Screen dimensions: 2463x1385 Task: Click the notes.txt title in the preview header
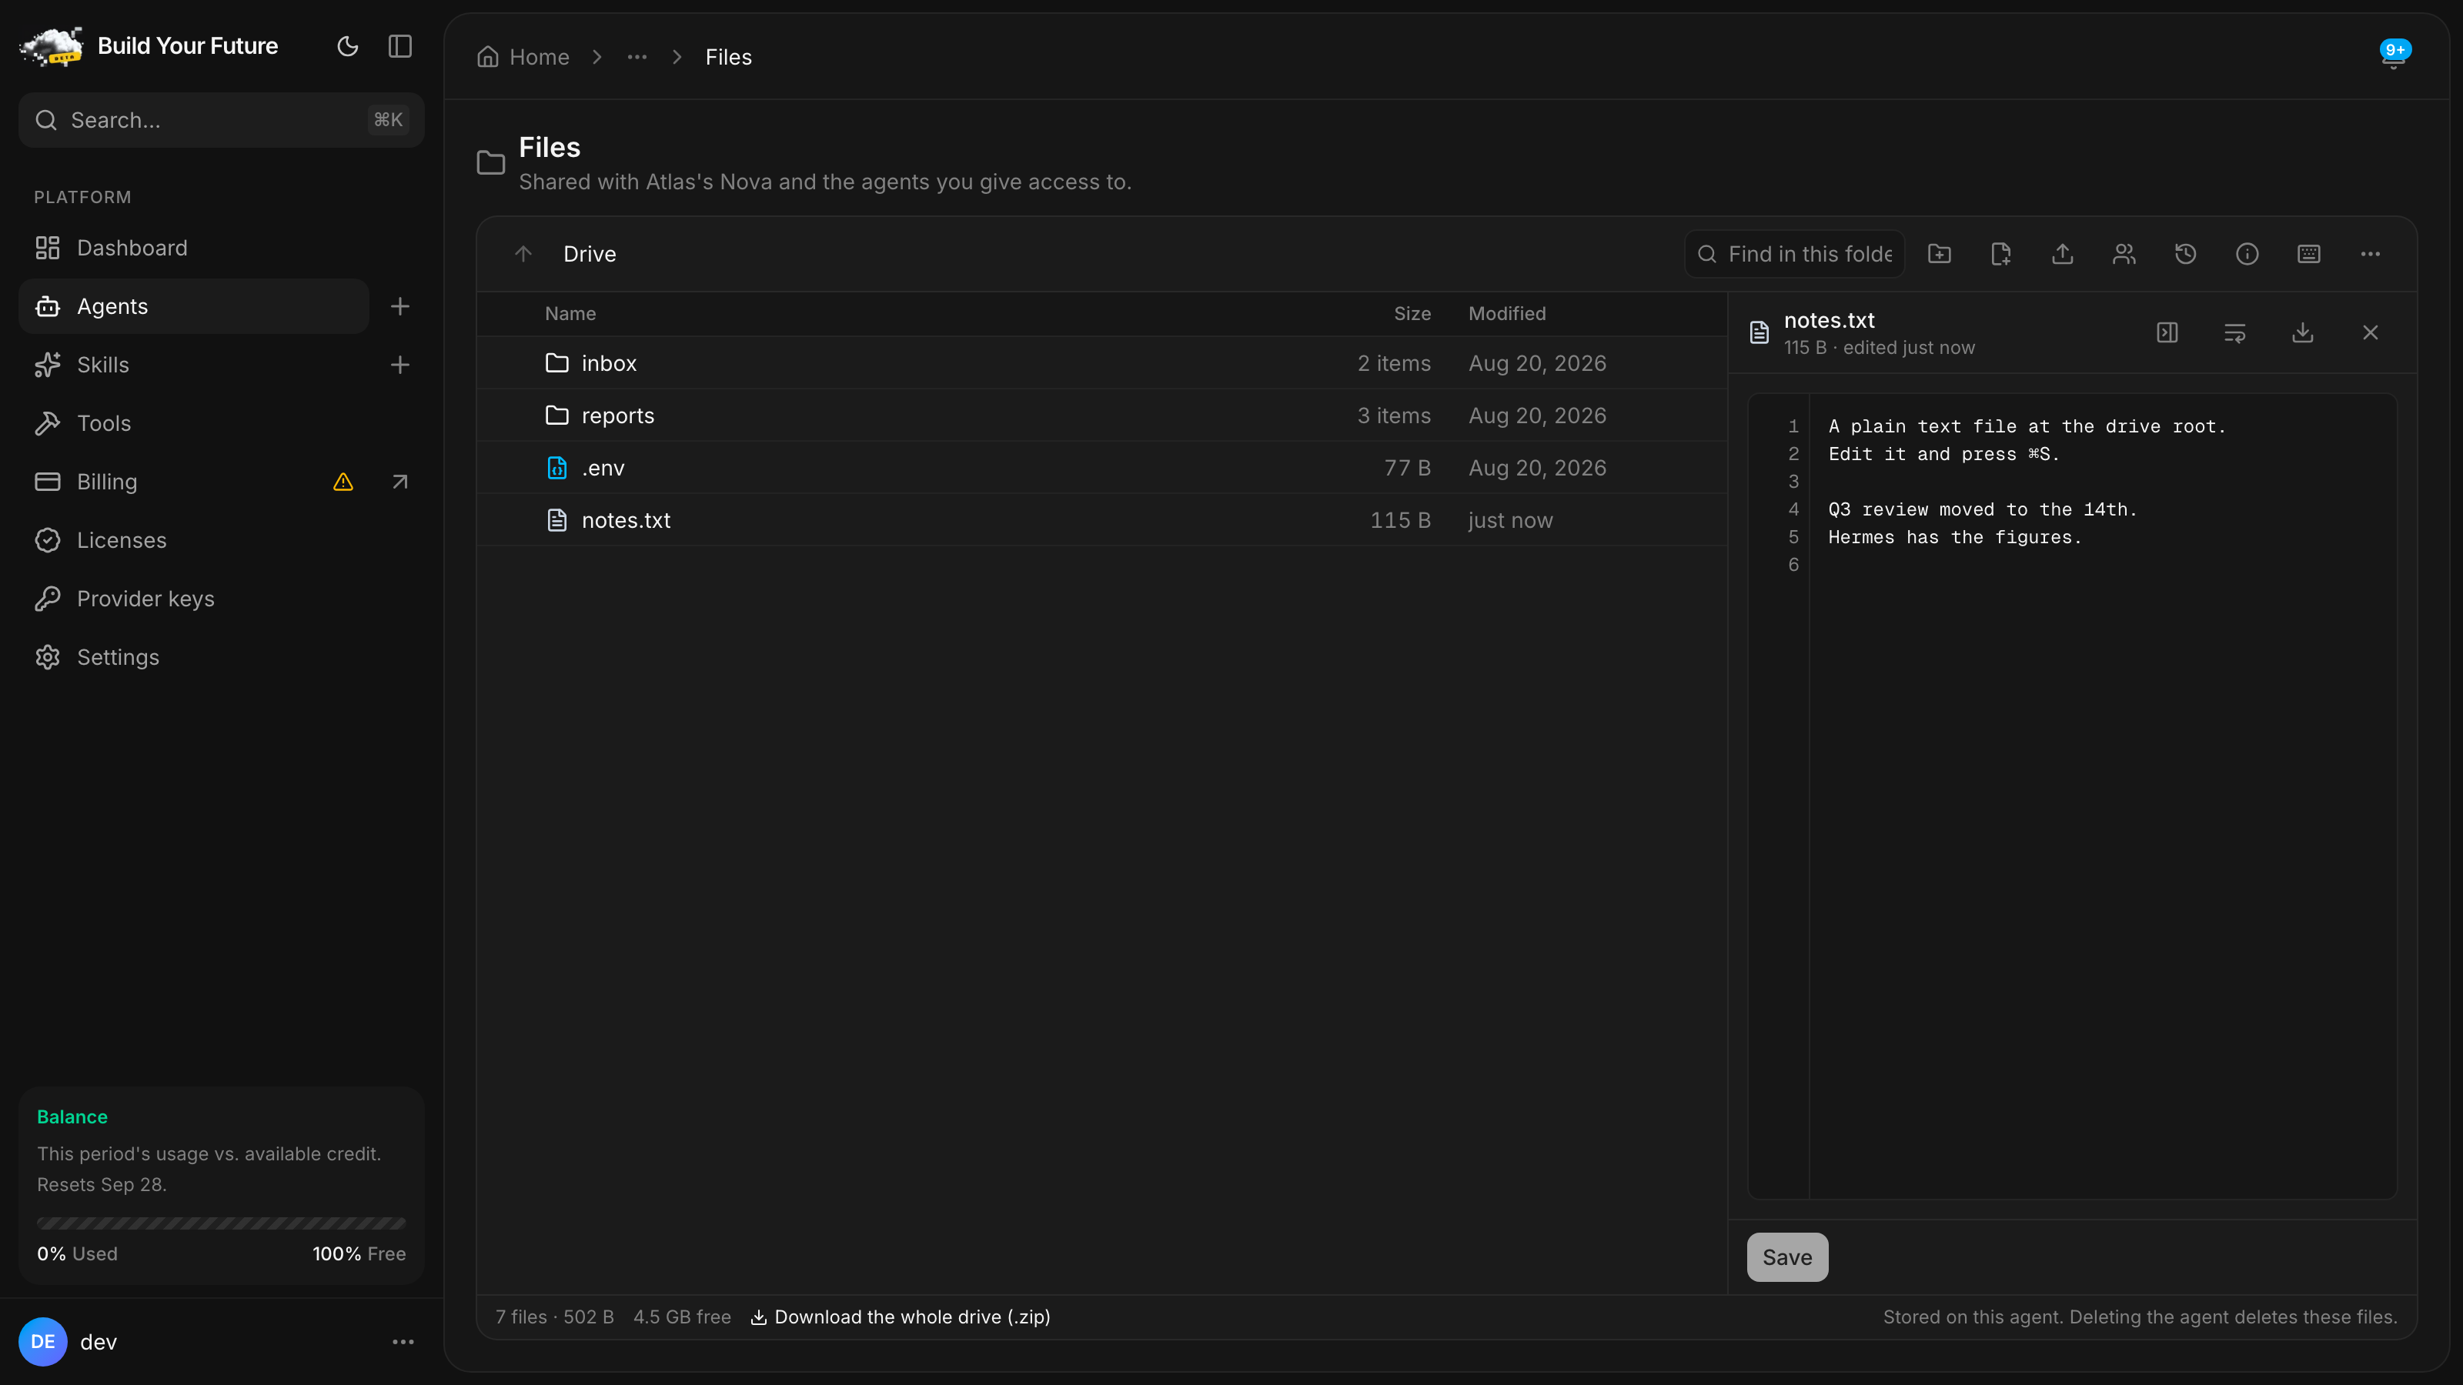pos(1829,320)
